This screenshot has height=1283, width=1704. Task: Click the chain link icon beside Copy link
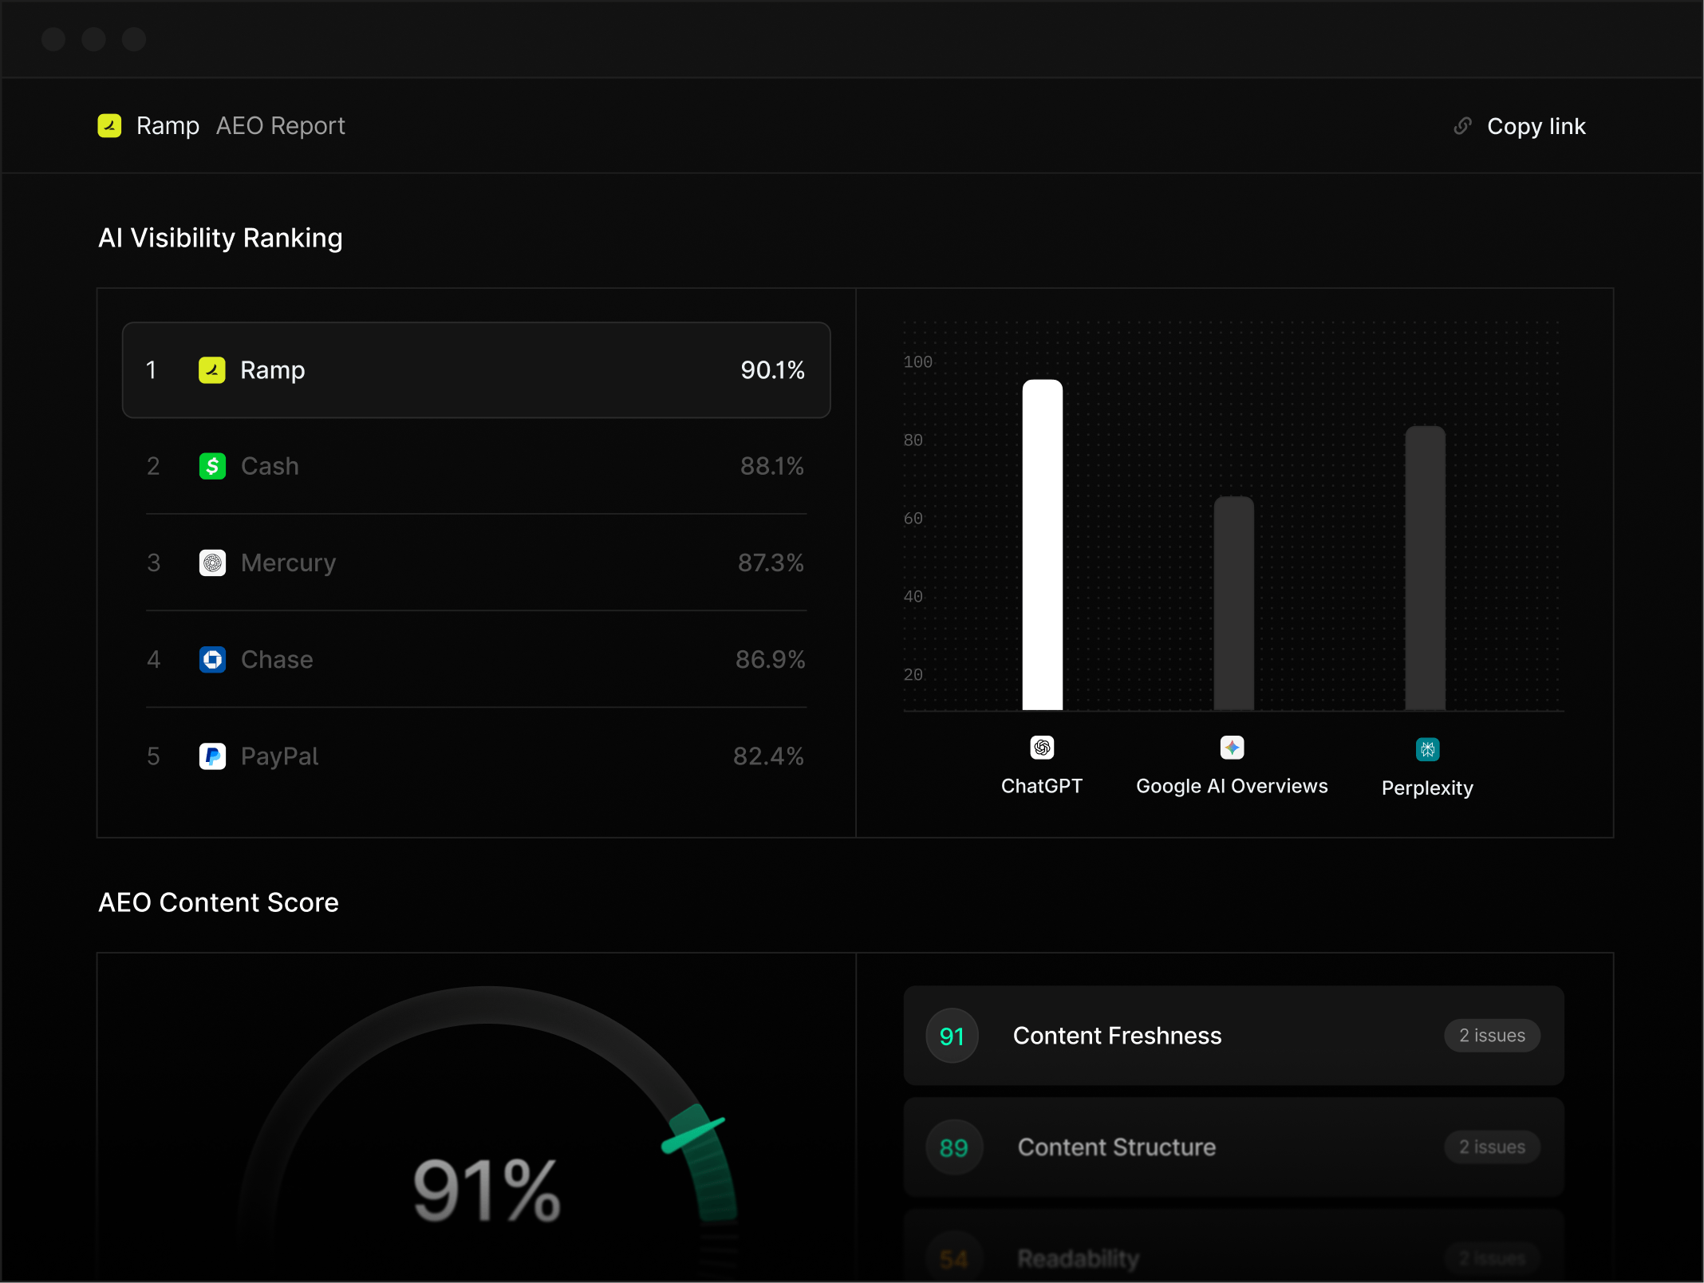[x=1462, y=126]
